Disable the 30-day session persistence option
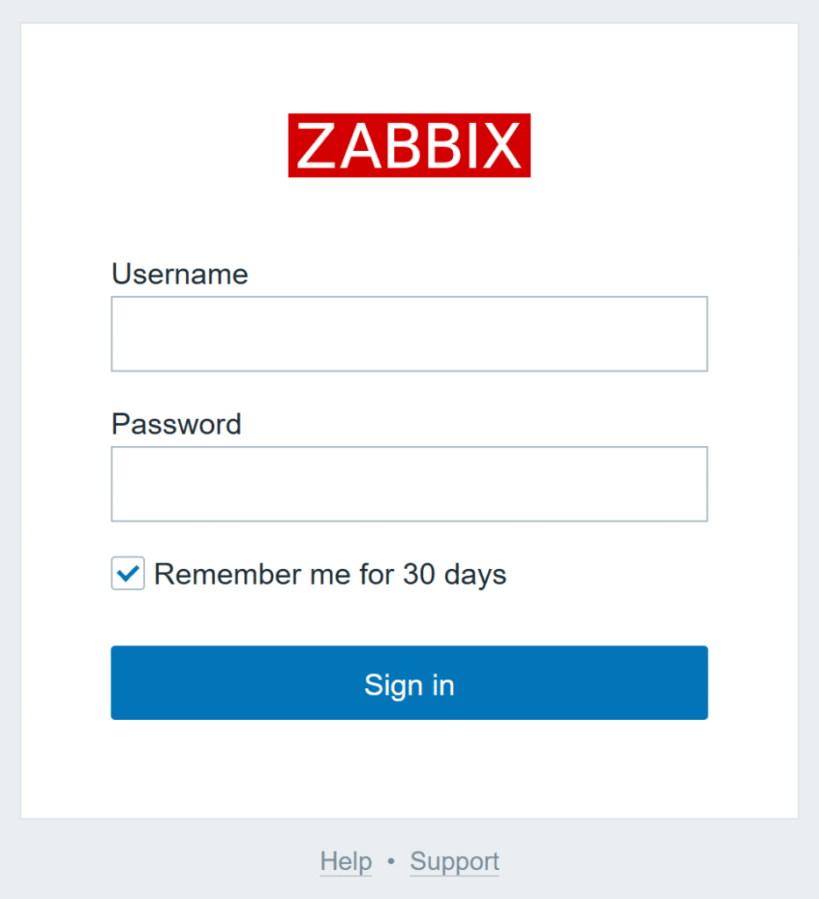The width and height of the screenshot is (819, 899). coord(127,573)
